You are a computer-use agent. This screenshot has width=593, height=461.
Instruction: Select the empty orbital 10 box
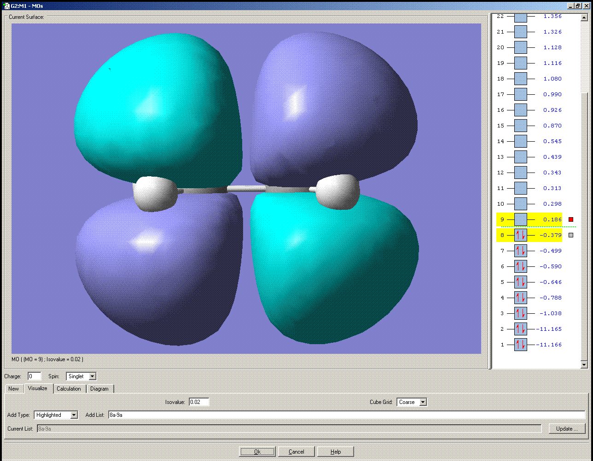520,204
